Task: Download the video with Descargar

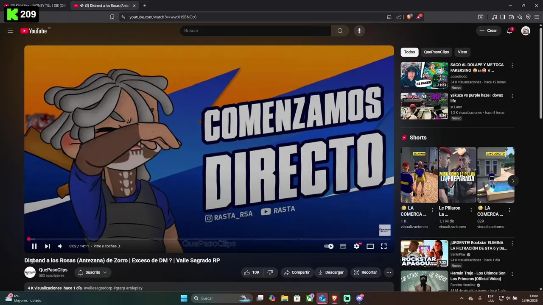Action: click(x=331, y=272)
